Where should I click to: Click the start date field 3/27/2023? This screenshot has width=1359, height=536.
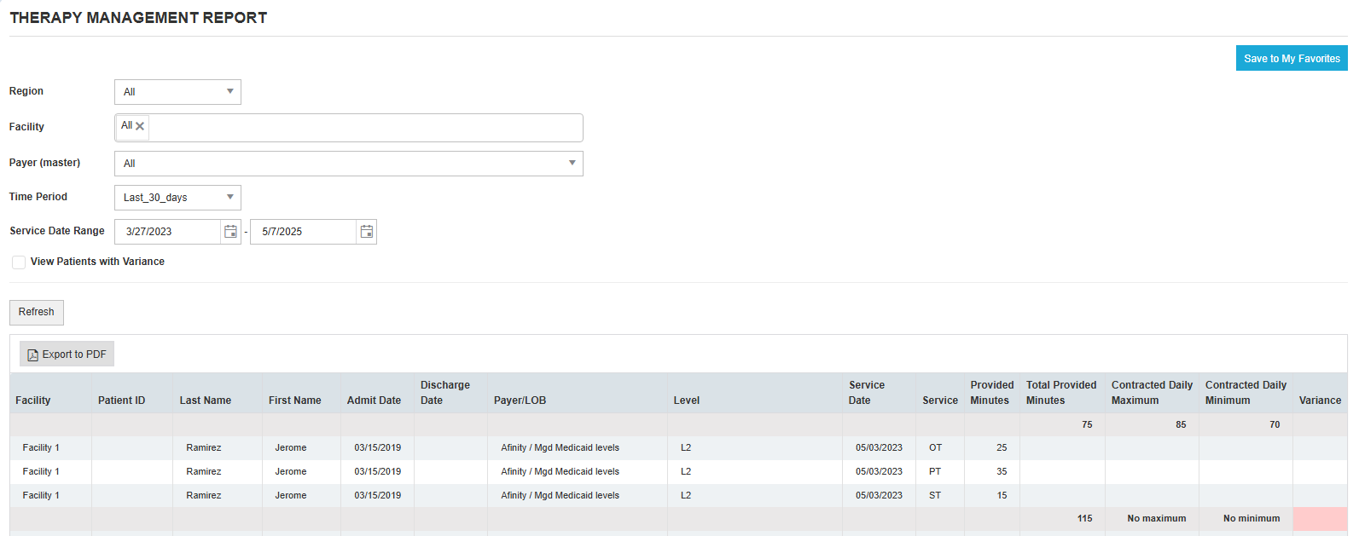tap(168, 232)
